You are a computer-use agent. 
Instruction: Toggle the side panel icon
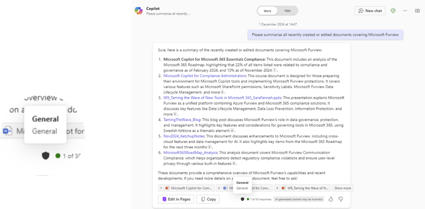coord(417,11)
